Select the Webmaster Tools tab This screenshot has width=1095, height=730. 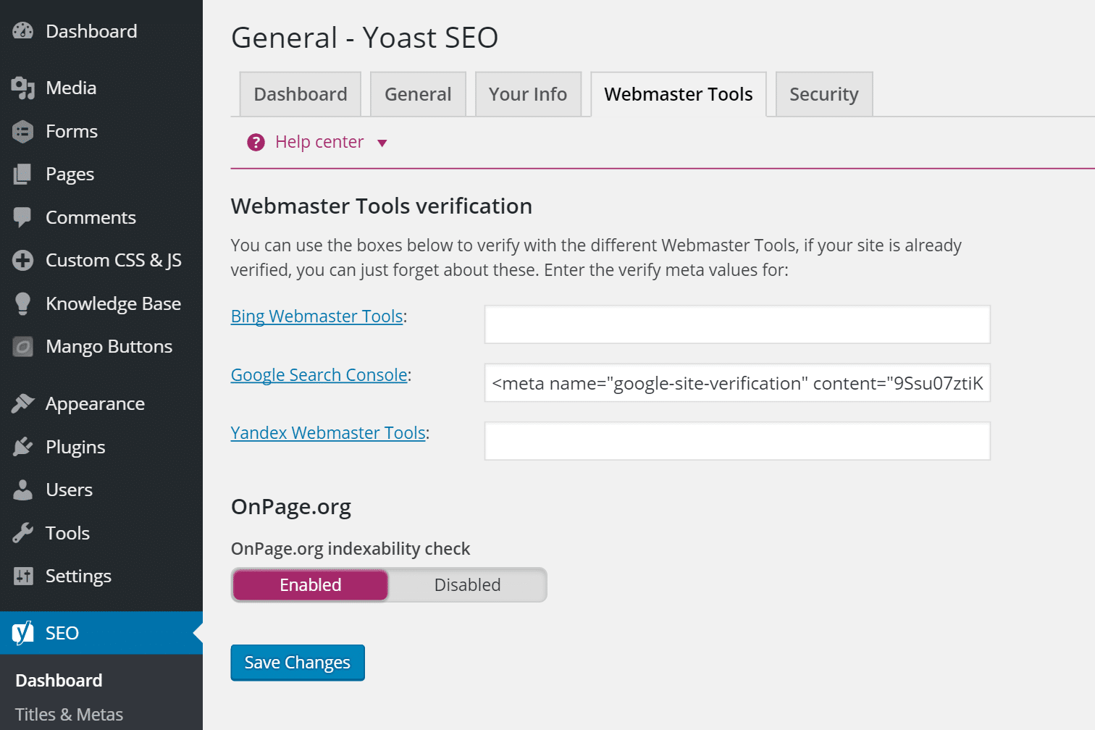pyautogui.click(x=679, y=94)
